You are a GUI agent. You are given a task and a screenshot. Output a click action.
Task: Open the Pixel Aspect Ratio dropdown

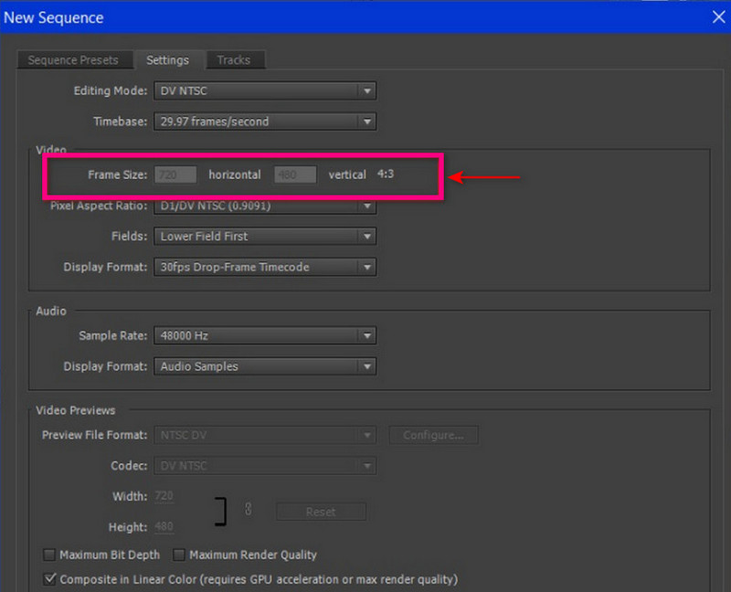(265, 206)
